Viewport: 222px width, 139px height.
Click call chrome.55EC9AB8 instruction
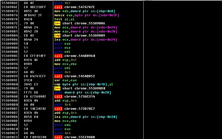click(x=75, y=137)
